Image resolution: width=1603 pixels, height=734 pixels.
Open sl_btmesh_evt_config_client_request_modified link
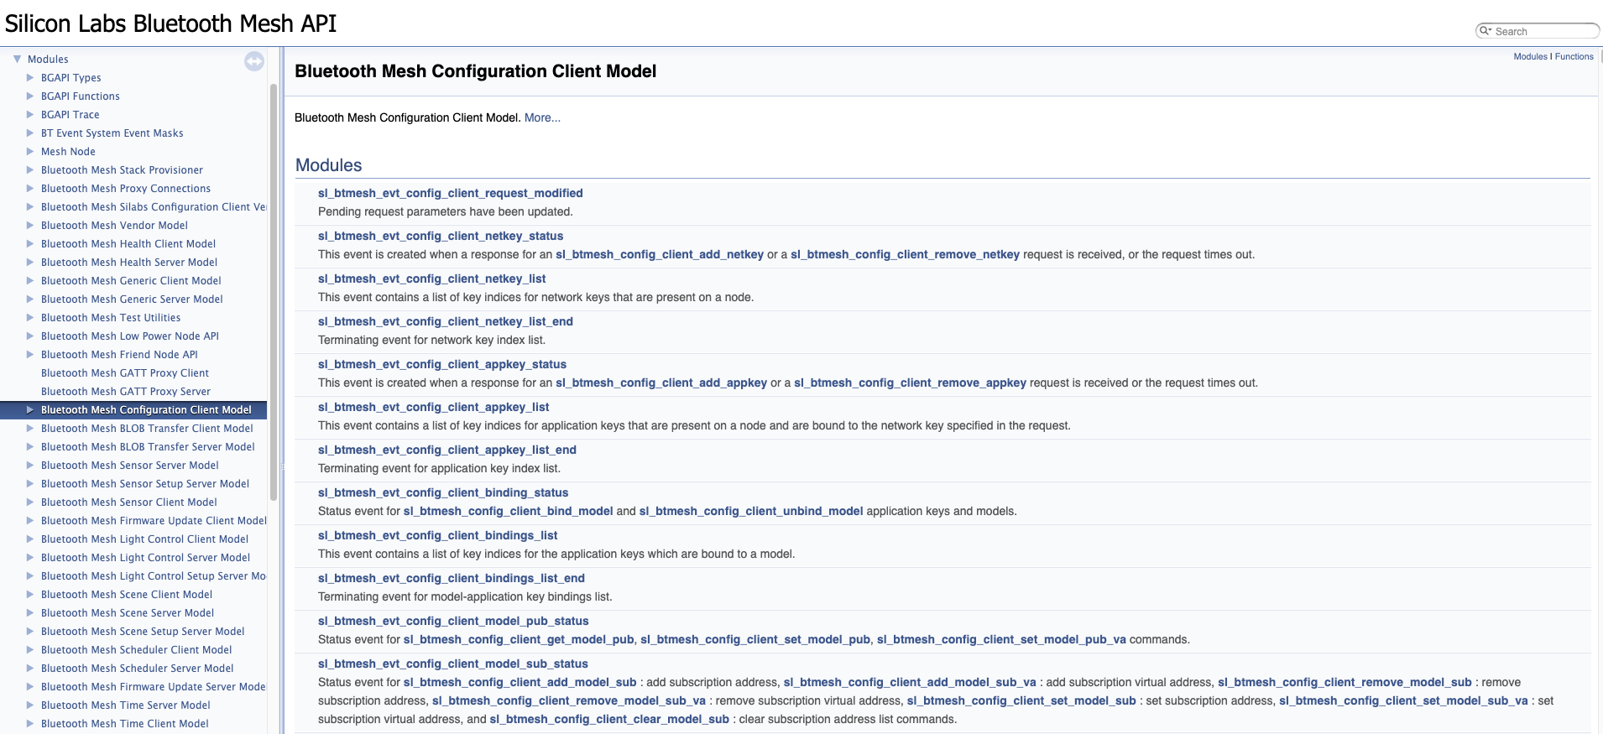[x=451, y=193]
